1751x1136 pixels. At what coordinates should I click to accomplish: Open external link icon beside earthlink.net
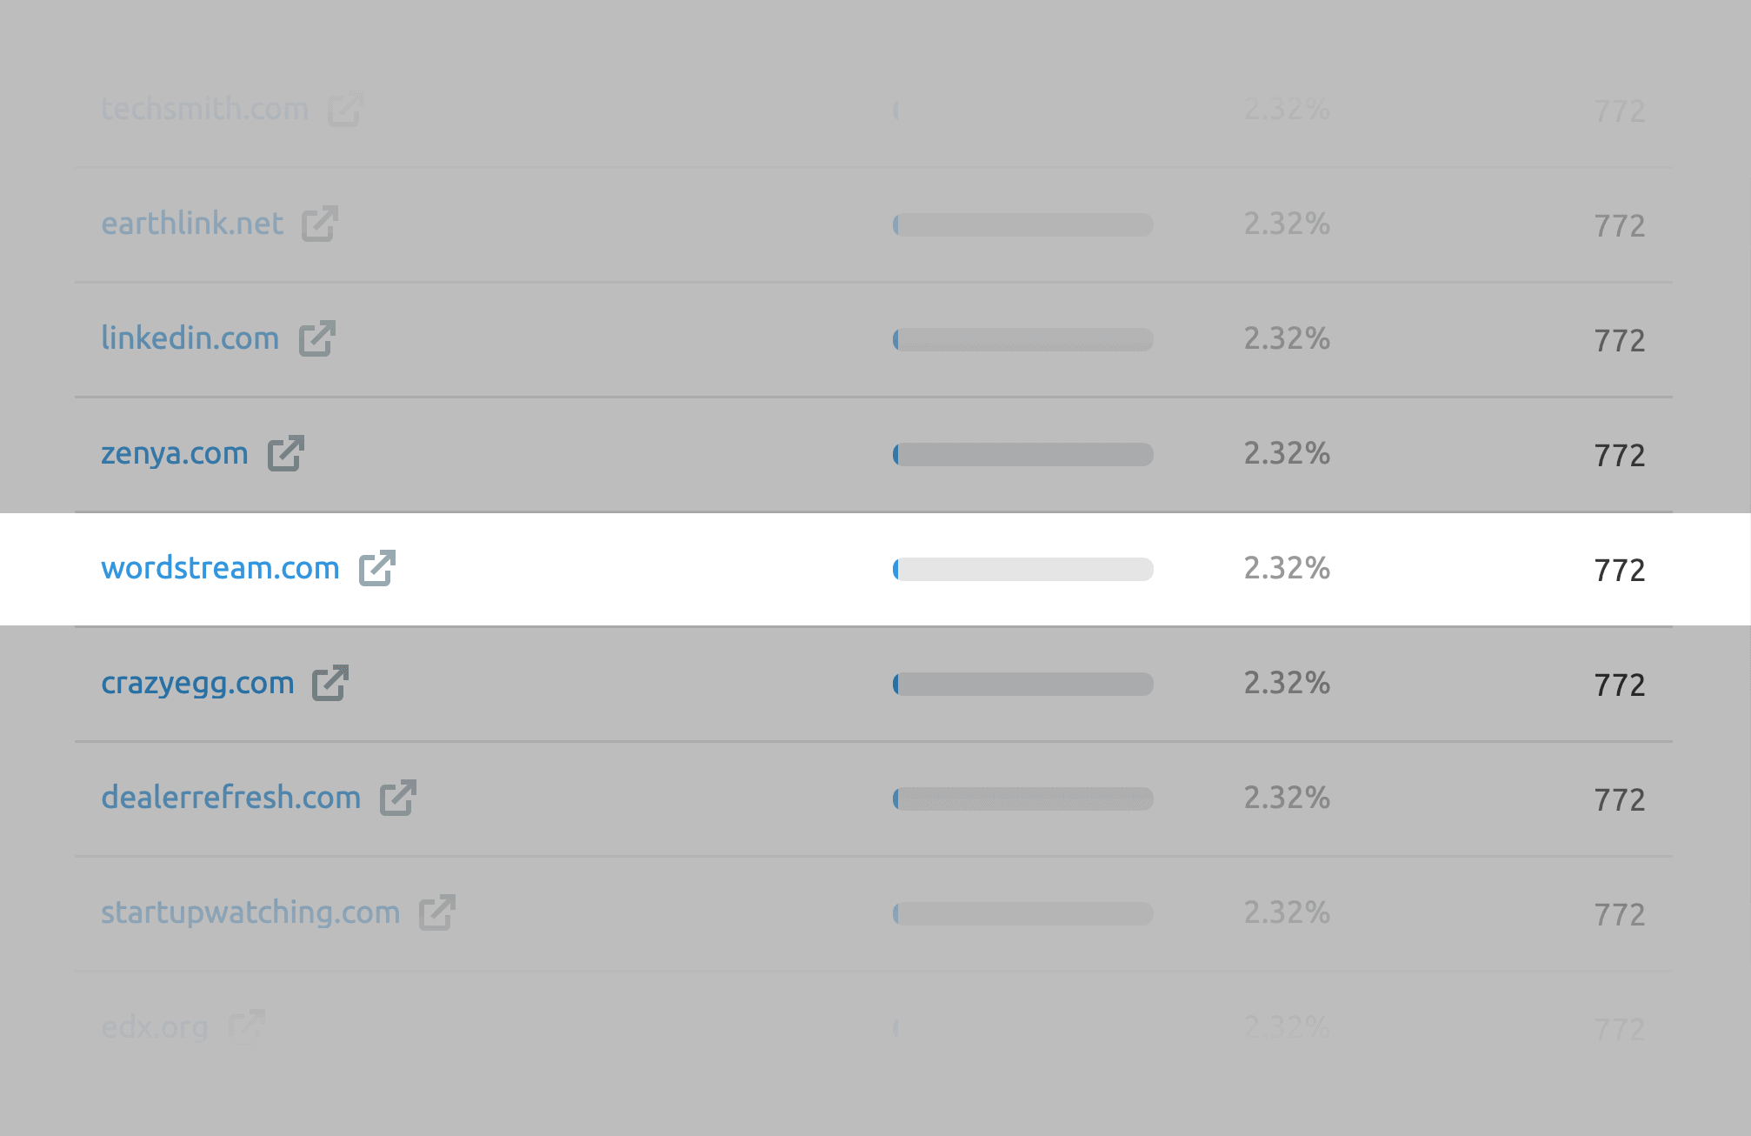320,224
